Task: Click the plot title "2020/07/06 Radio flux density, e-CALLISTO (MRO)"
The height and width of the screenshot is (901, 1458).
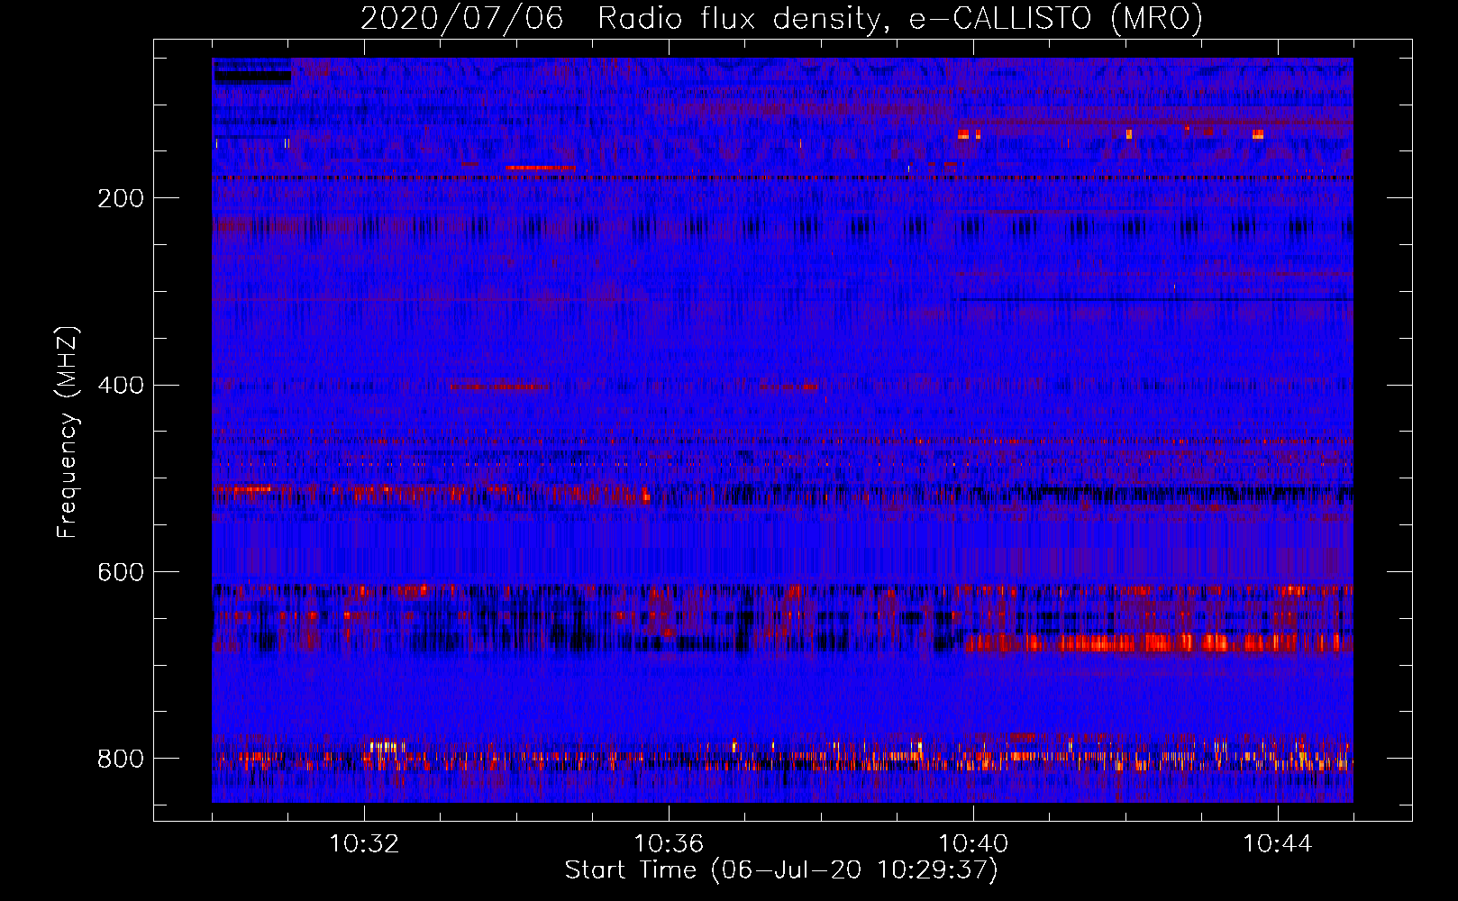Action: pos(781,18)
